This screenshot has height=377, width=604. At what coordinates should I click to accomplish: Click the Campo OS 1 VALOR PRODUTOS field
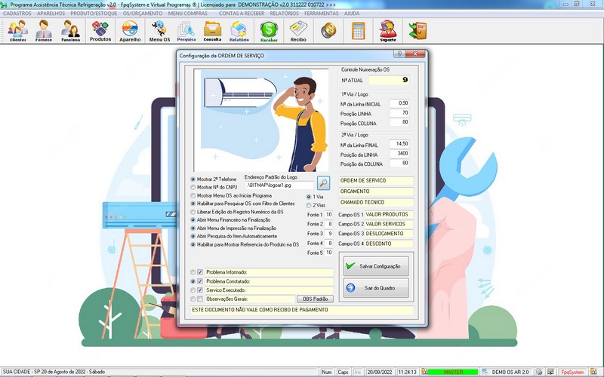point(389,215)
